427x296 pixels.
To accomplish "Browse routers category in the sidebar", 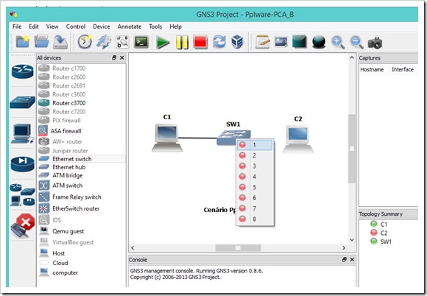I will (x=23, y=71).
